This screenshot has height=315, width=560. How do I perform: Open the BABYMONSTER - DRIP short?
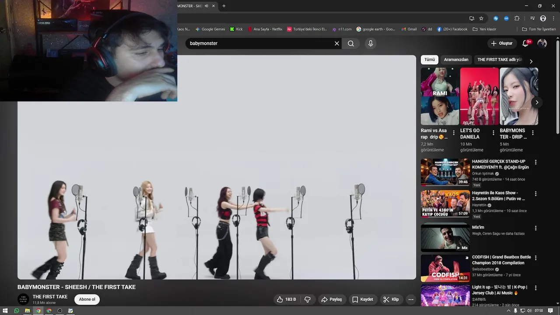pos(519,96)
